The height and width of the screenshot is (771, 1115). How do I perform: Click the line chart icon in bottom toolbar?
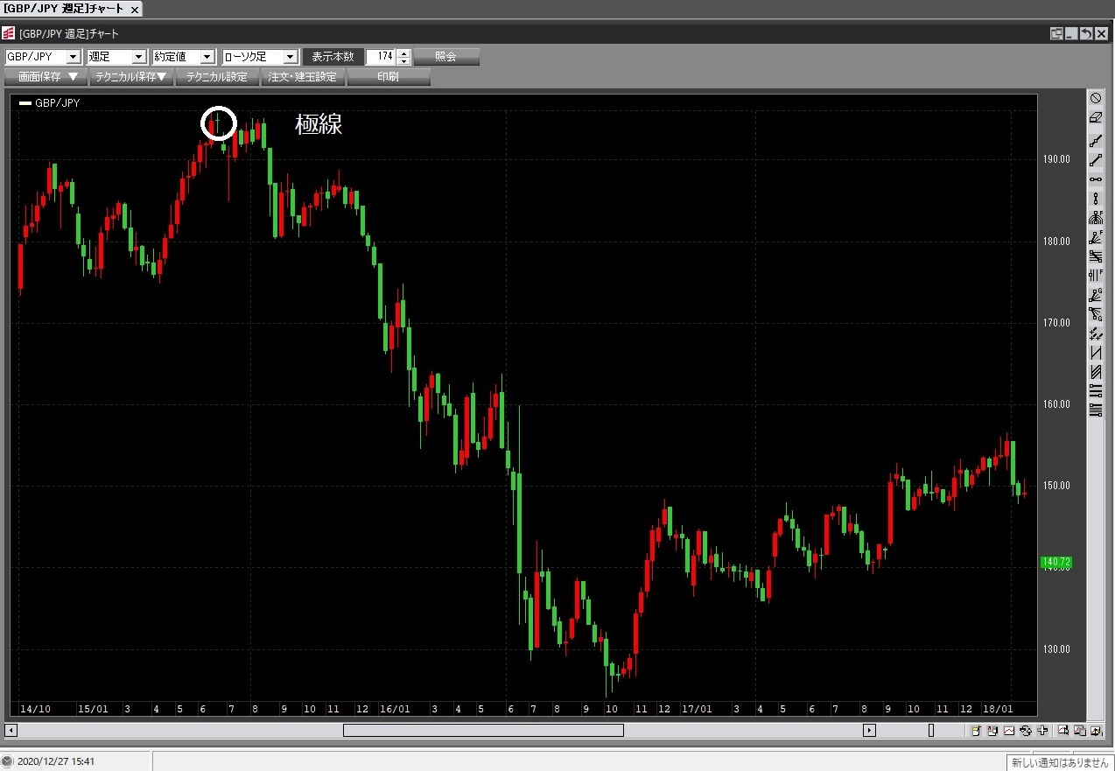click(1008, 731)
